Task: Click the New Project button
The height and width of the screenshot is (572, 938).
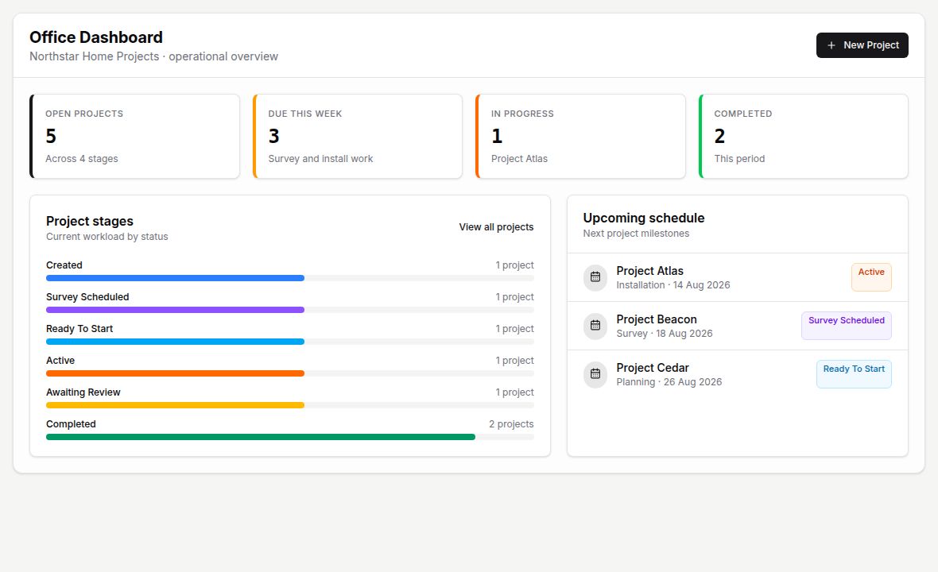Action: tap(862, 45)
